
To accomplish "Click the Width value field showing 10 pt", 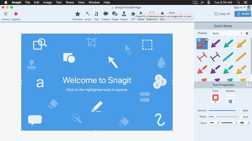I will (245, 117).
